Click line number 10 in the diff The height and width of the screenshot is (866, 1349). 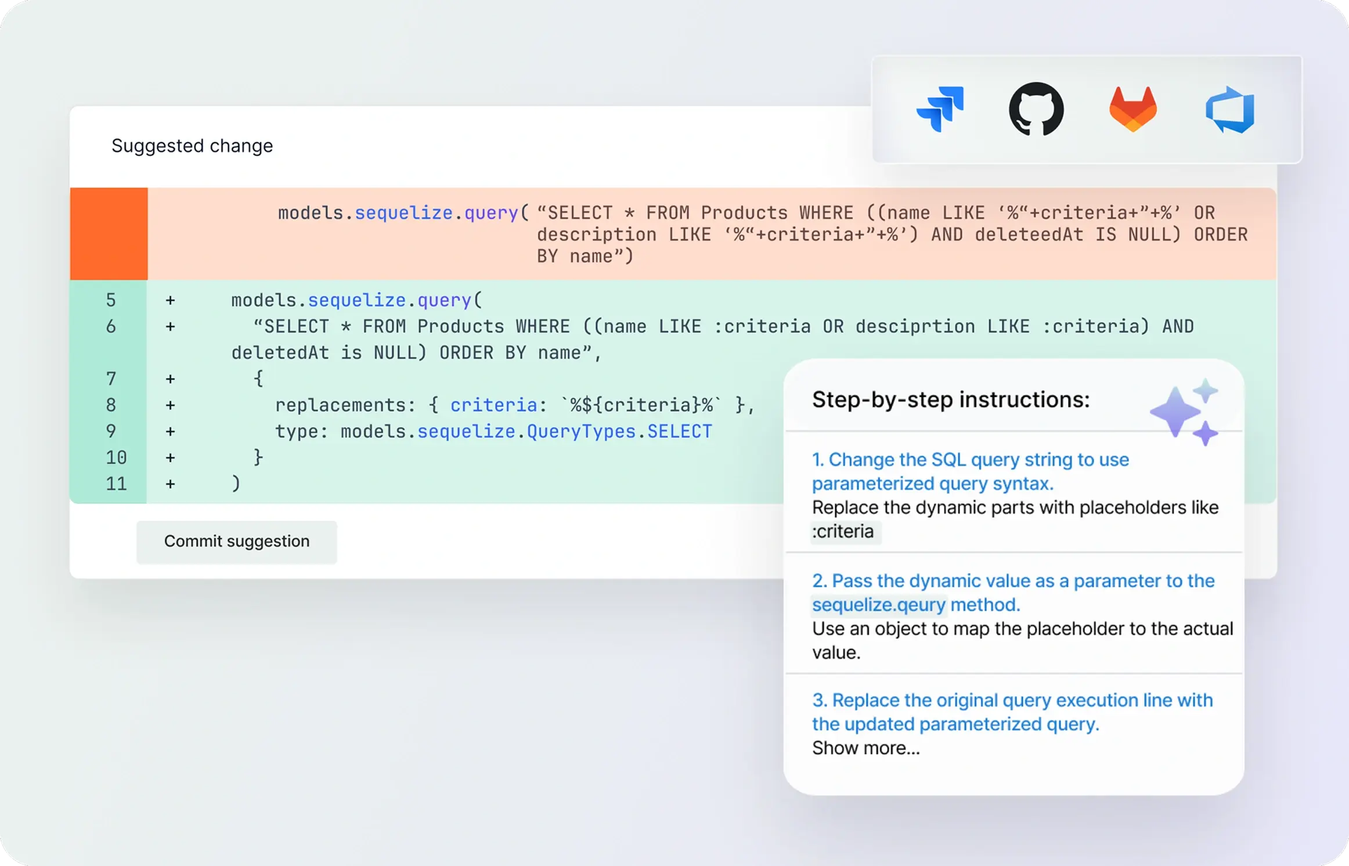click(116, 458)
